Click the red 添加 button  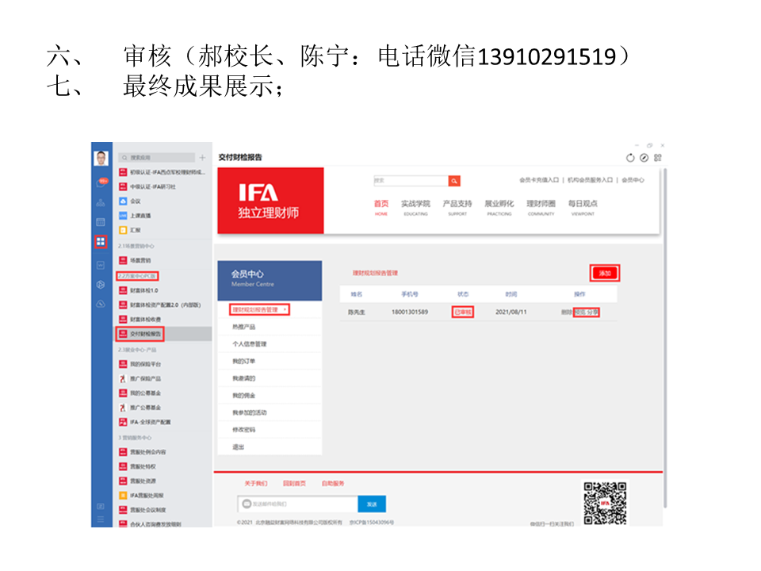tap(605, 273)
